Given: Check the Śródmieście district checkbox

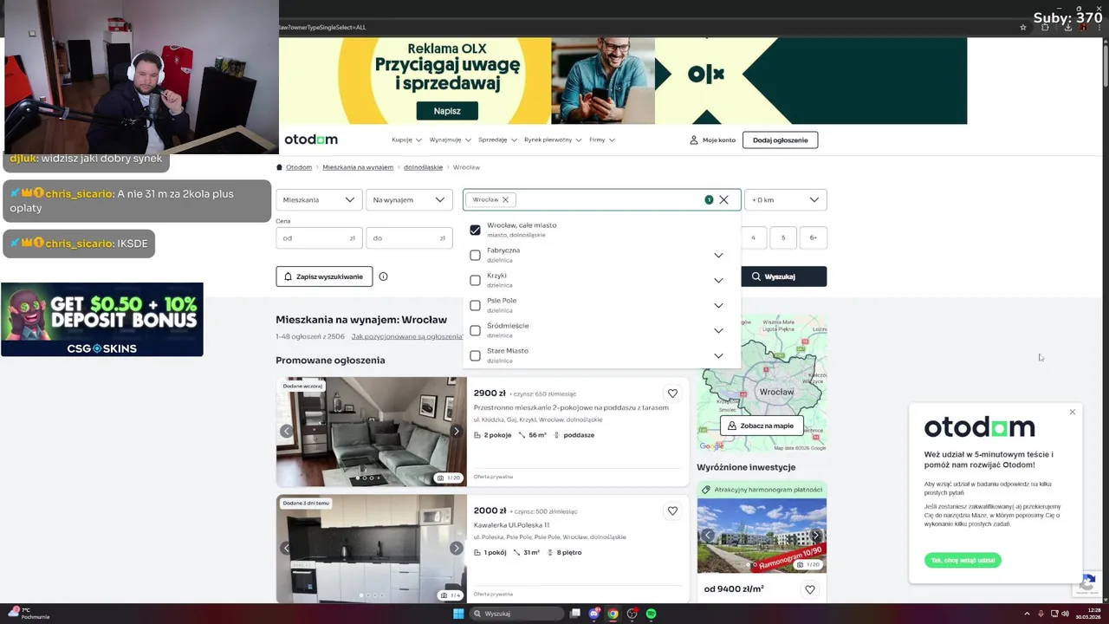Looking at the screenshot, I should point(475,330).
